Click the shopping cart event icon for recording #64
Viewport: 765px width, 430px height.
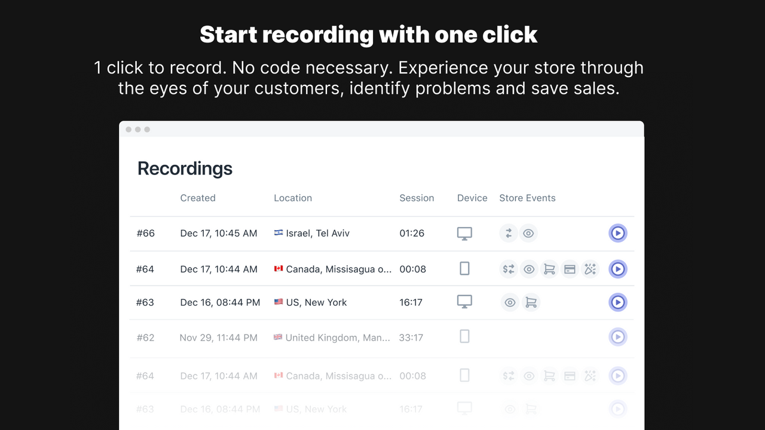pyautogui.click(x=549, y=269)
